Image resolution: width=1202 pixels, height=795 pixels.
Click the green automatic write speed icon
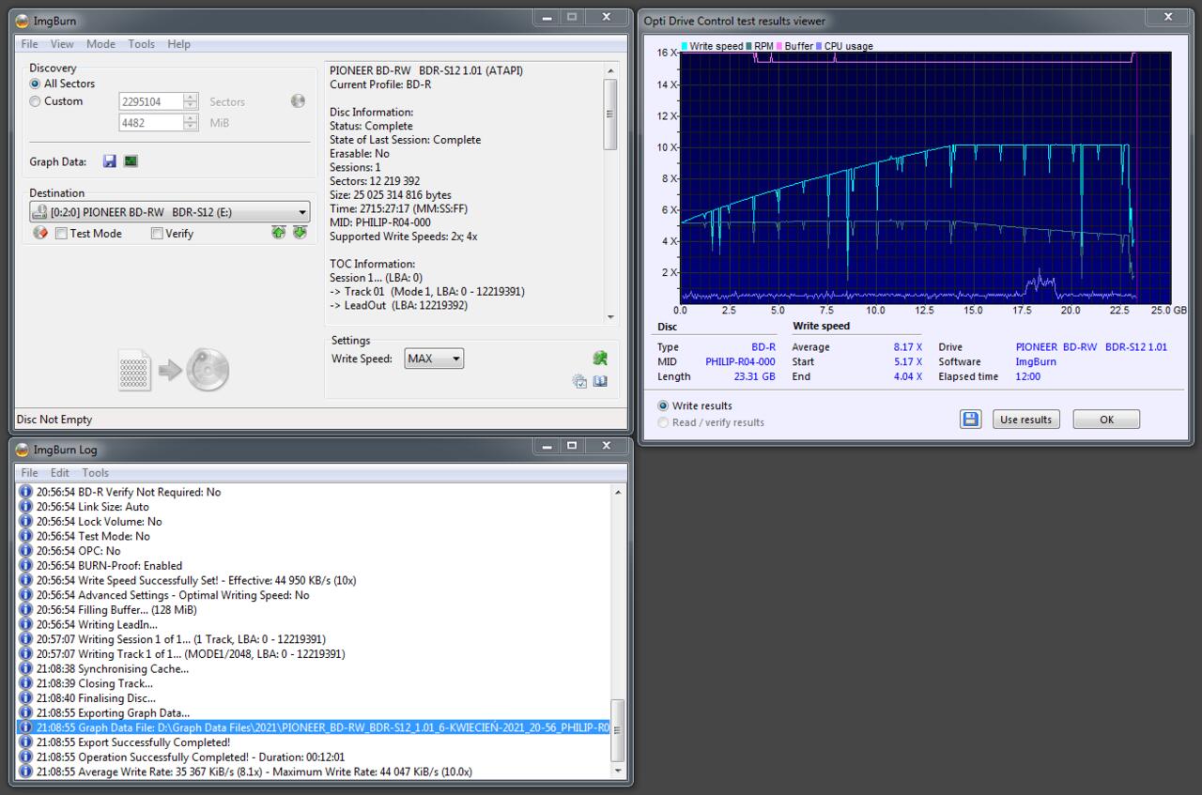(x=600, y=358)
